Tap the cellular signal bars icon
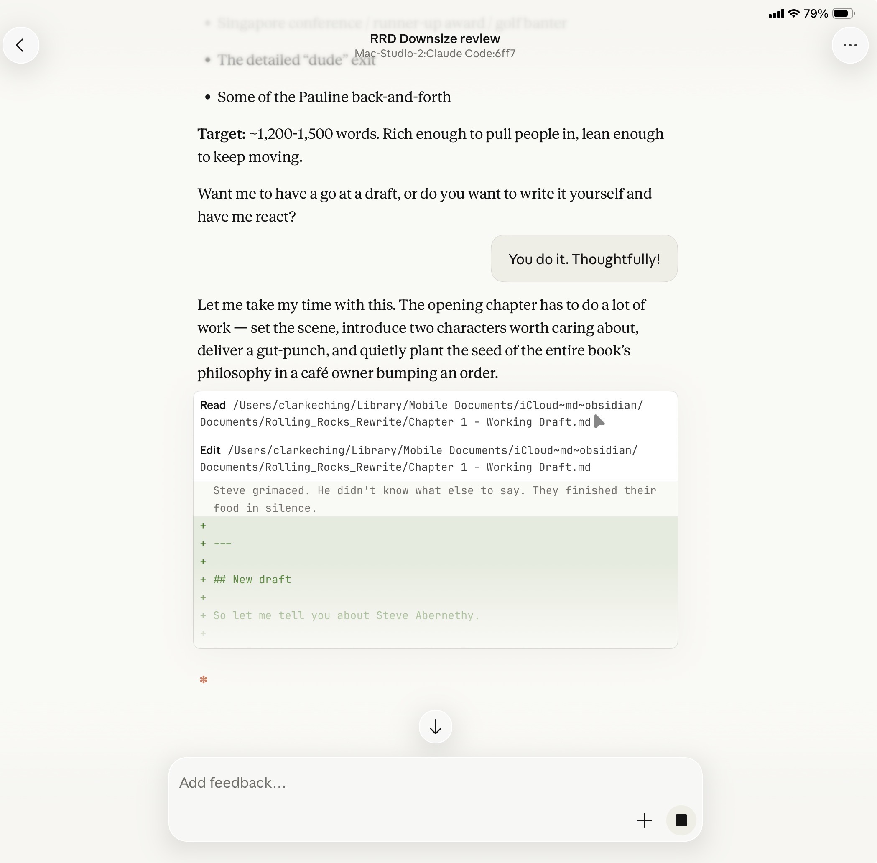Screen dimensions: 877x863 click(776, 14)
